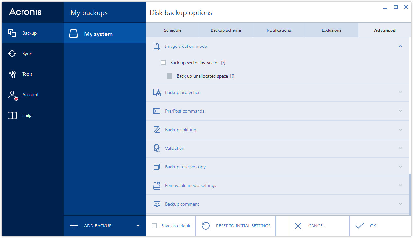Open the Backup section in sidebar
Screen dimensions: 413x238
pyautogui.click(x=32, y=33)
